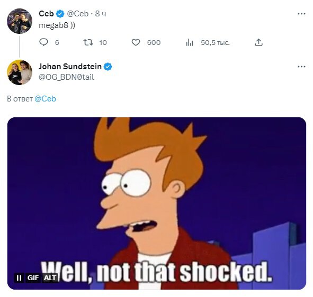
Task: Click the GIF badge on the image
Action: [x=33, y=278]
